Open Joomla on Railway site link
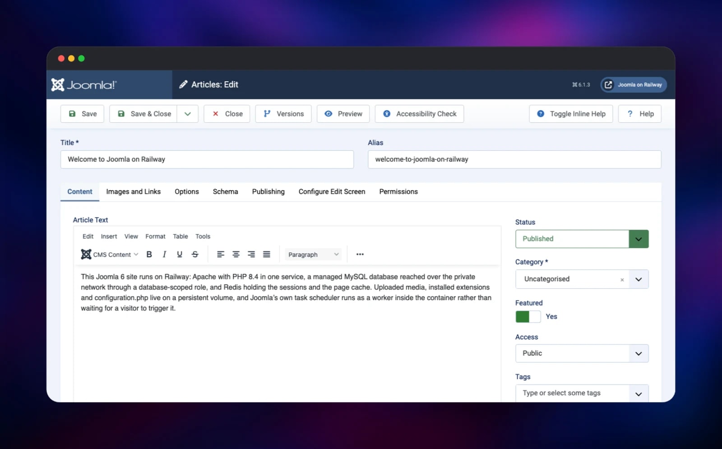722x449 pixels. [634, 85]
